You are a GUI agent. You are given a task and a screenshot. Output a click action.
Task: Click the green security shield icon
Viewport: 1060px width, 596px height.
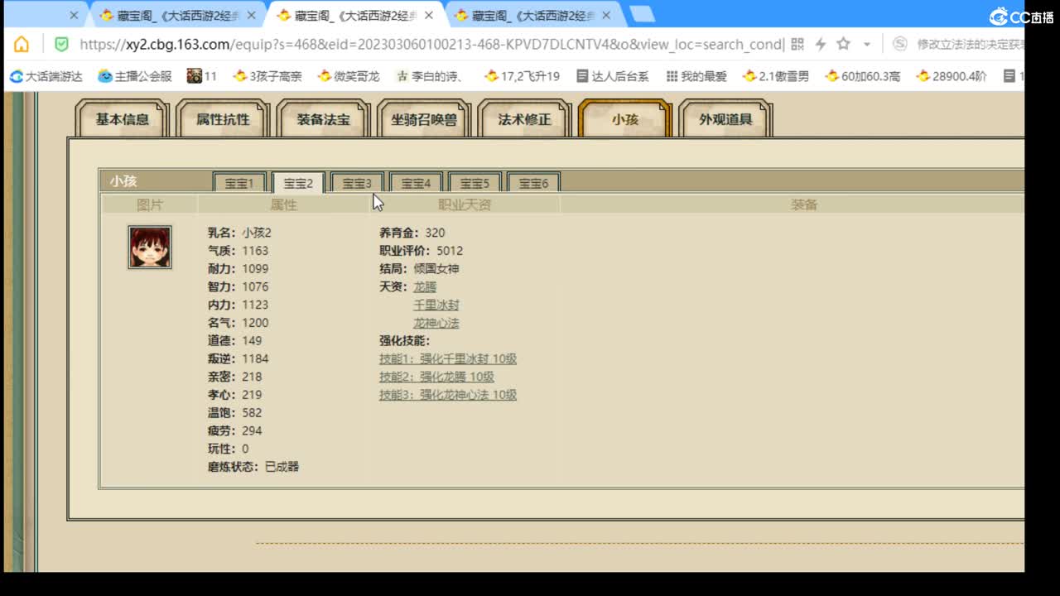coord(61,45)
